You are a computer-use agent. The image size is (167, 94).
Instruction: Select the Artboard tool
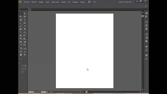[21, 52]
